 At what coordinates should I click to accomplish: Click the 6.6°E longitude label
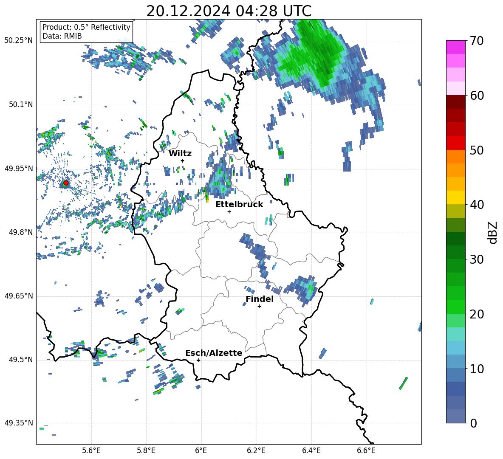(366, 451)
